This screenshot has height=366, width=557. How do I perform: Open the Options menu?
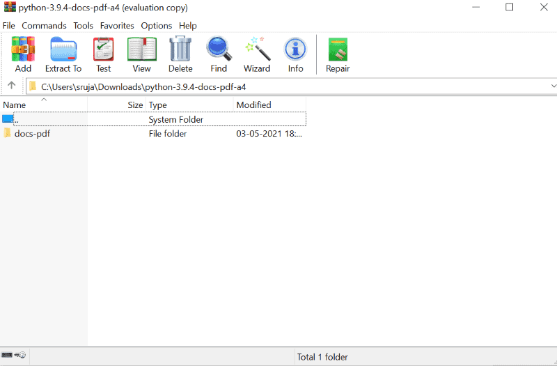pos(156,26)
